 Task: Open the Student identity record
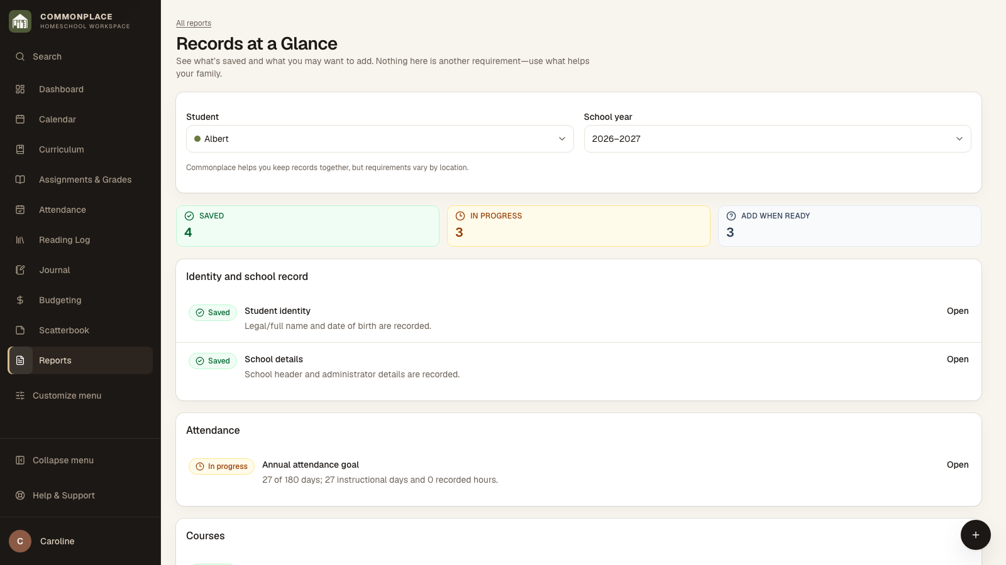click(x=958, y=311)
